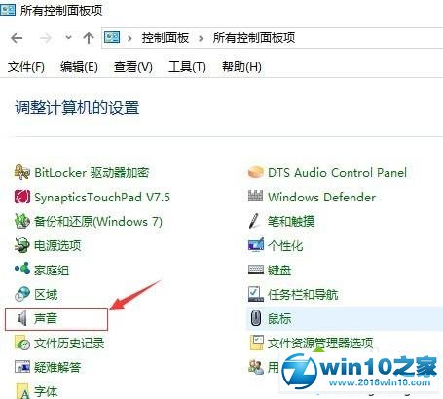Open the 声音 speaker icon
The image size is (443, 399).
pos(22,318)
